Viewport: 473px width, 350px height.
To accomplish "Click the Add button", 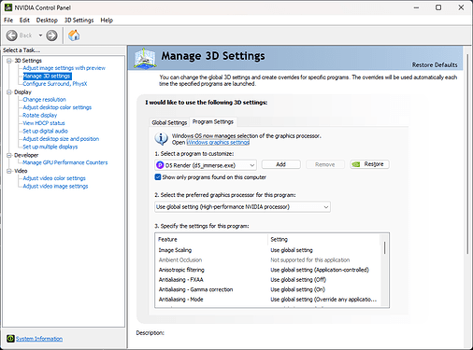I will point(280,164).
